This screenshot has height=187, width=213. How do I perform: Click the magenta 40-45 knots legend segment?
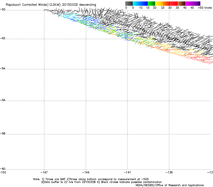pyautogui.click(x=189, y=3)
